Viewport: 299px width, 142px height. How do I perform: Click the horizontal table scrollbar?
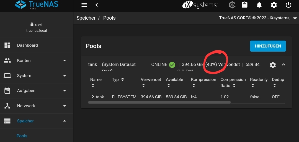coord(159,102)
